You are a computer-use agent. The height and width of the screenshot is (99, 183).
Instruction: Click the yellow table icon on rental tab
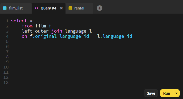coord(70,8)
